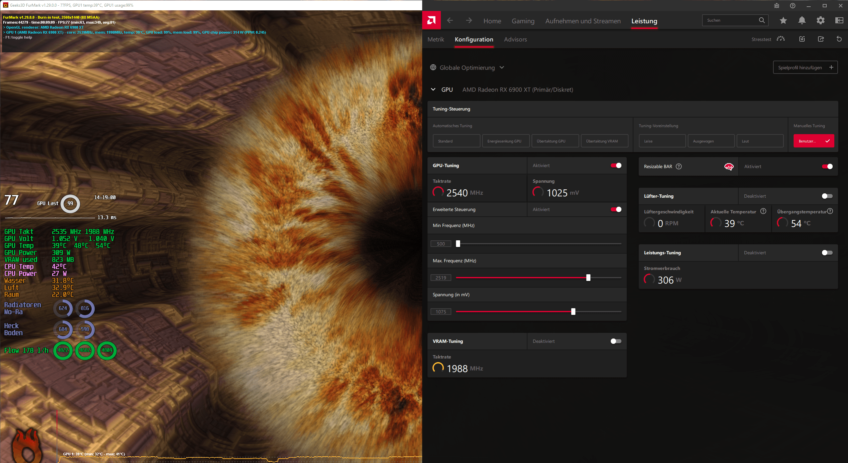Select the Laut tuning preset
This screenshot has width=848, height=463.
pyautogui.click(x=760, y=141)
